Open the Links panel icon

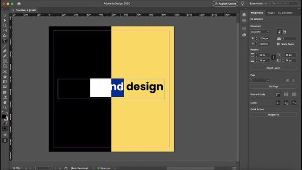tap(244, 20)
